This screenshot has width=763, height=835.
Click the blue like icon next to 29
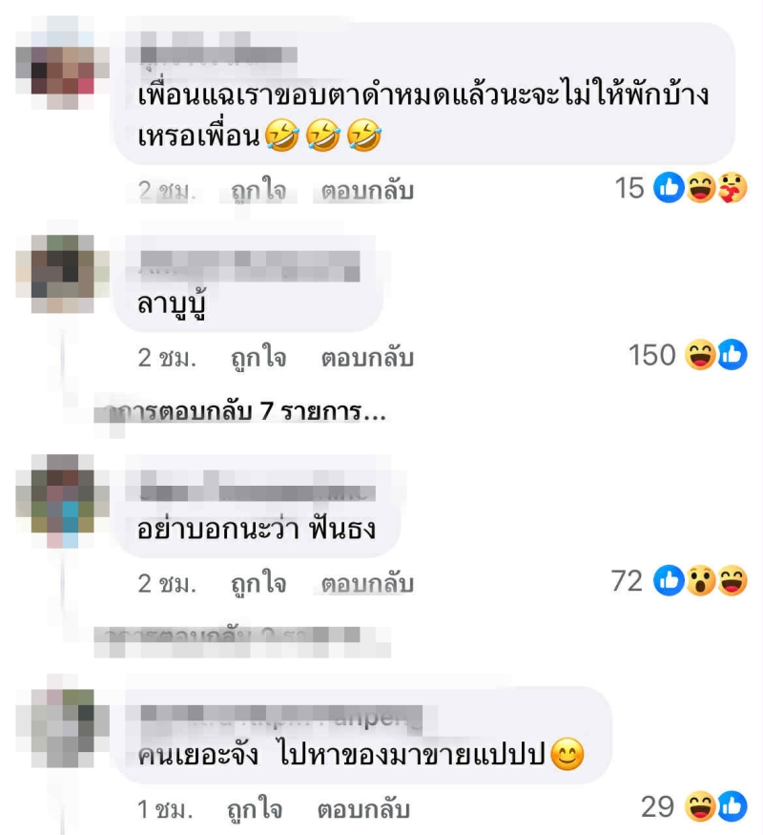point(732,806)
